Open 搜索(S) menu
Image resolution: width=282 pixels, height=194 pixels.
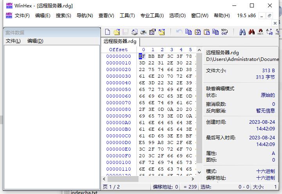click(x=63, y=16)
